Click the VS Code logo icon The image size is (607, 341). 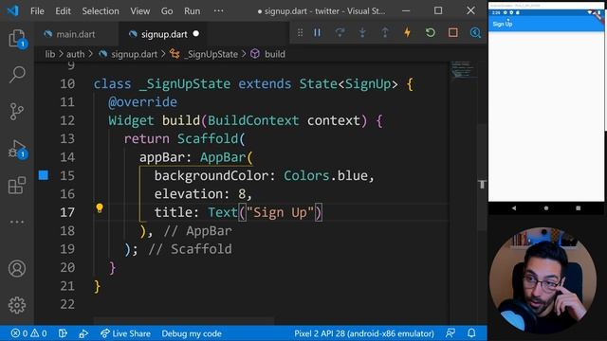click(x=12, y=10)
